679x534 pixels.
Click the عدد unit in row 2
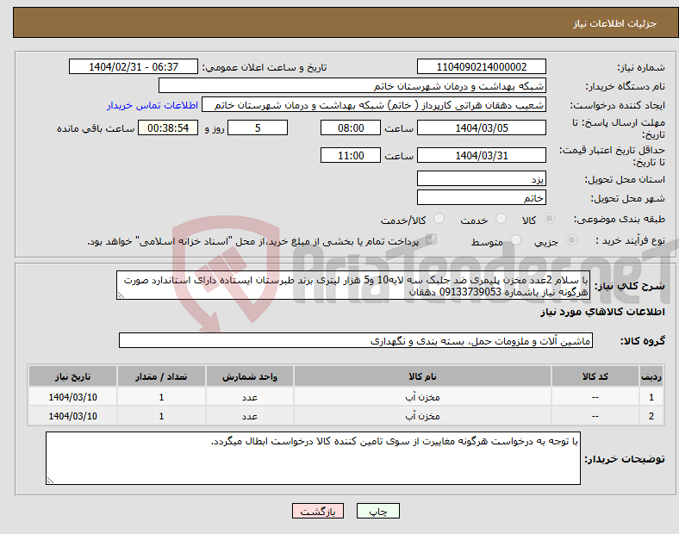pyautogui.click(x=250, y=416)
